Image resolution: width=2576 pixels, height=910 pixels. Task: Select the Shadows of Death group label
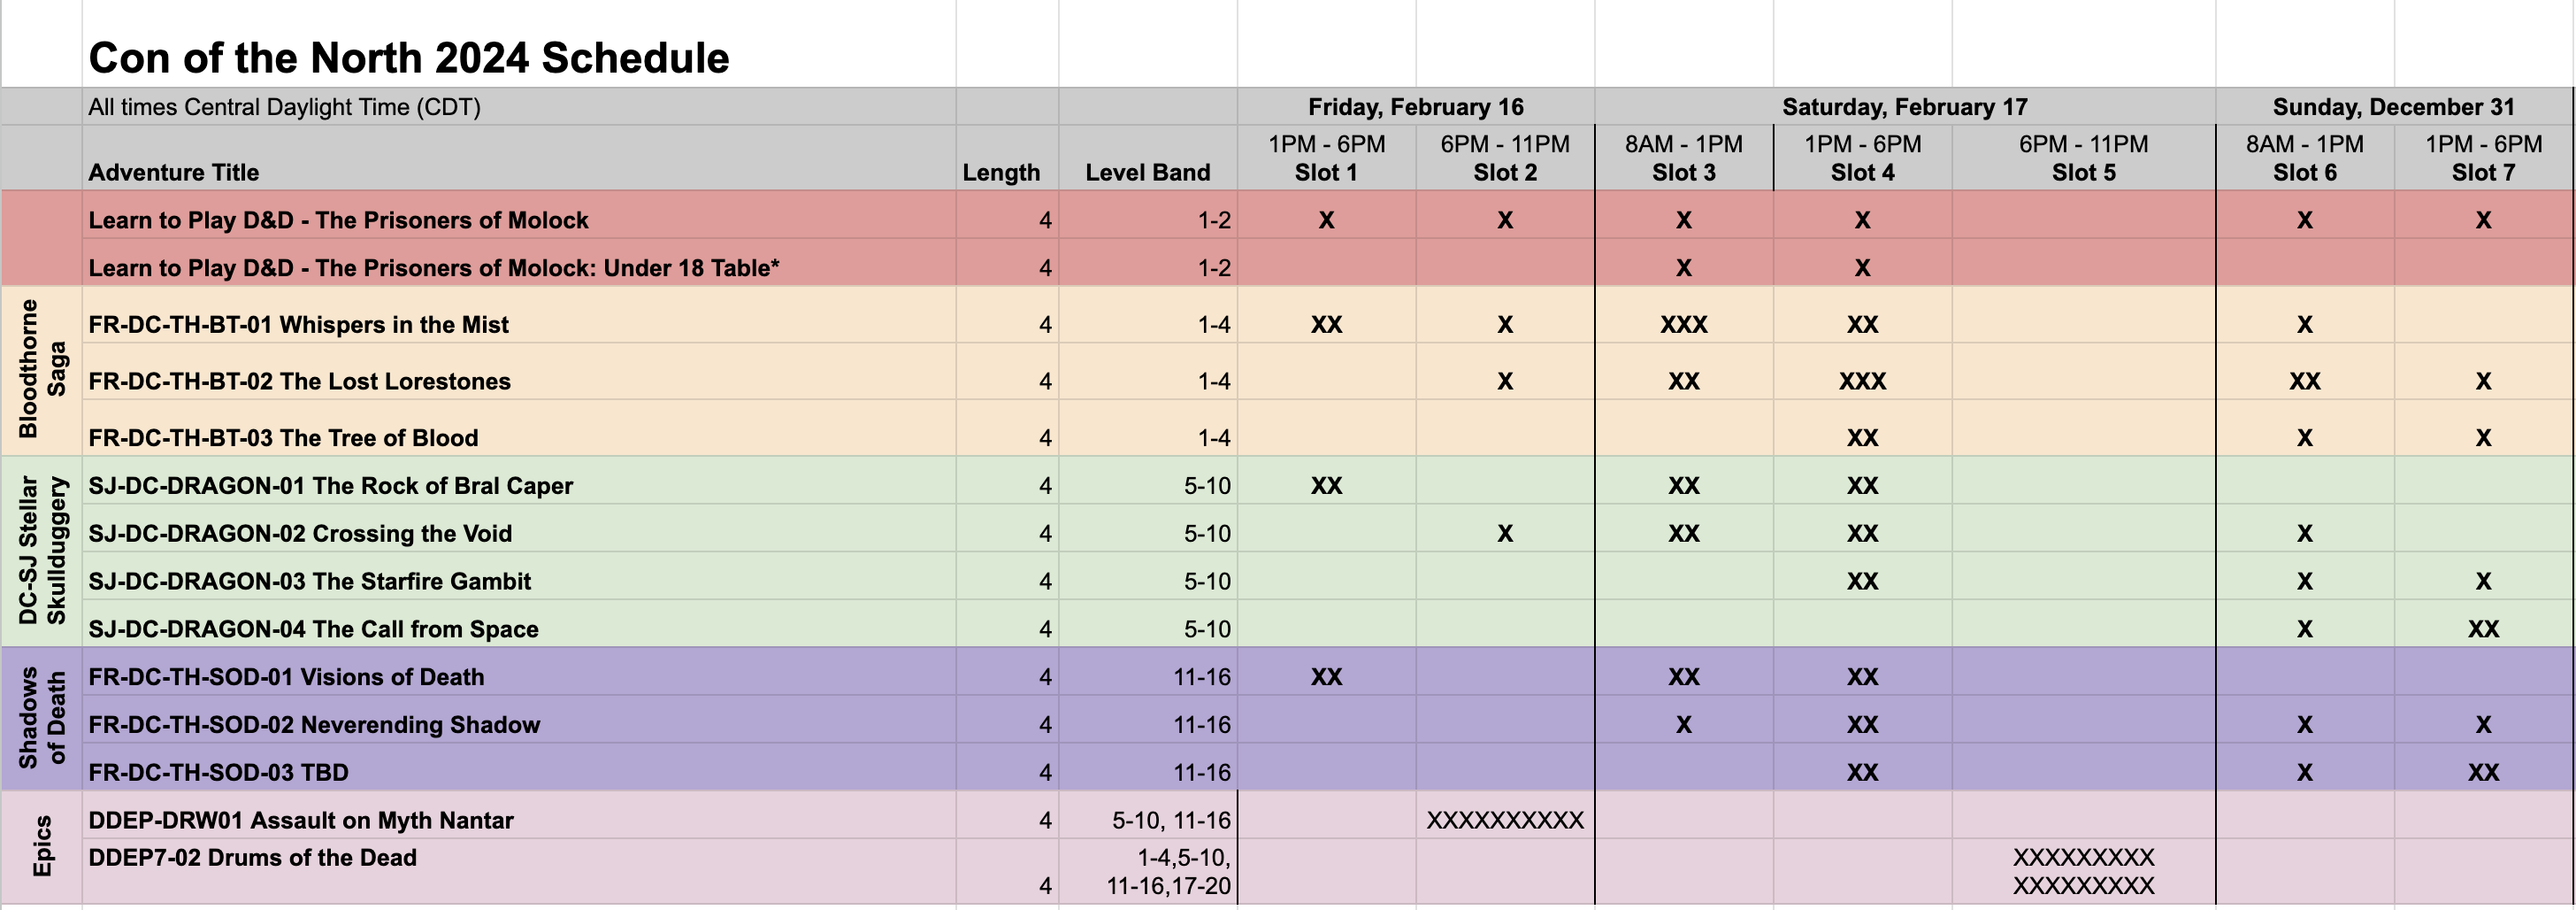(42, 719)
